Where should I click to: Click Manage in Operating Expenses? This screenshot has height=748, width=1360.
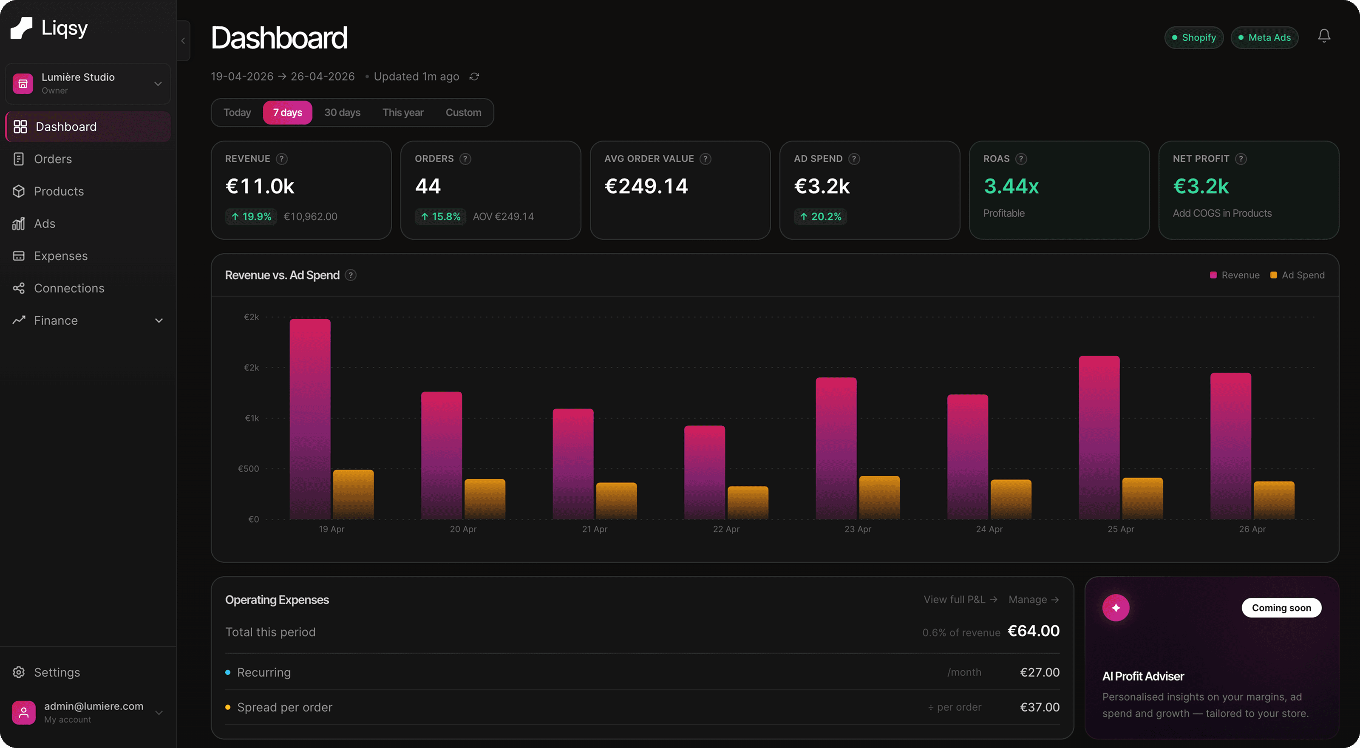1033,599
